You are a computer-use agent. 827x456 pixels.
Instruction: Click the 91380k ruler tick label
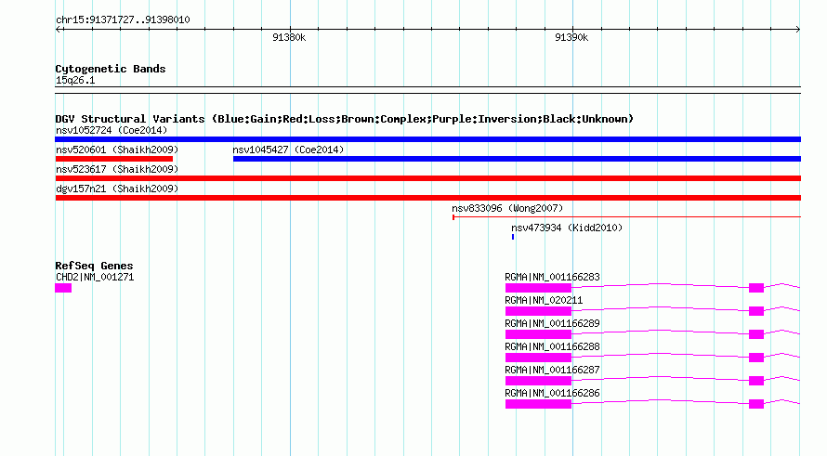[288, 37]
